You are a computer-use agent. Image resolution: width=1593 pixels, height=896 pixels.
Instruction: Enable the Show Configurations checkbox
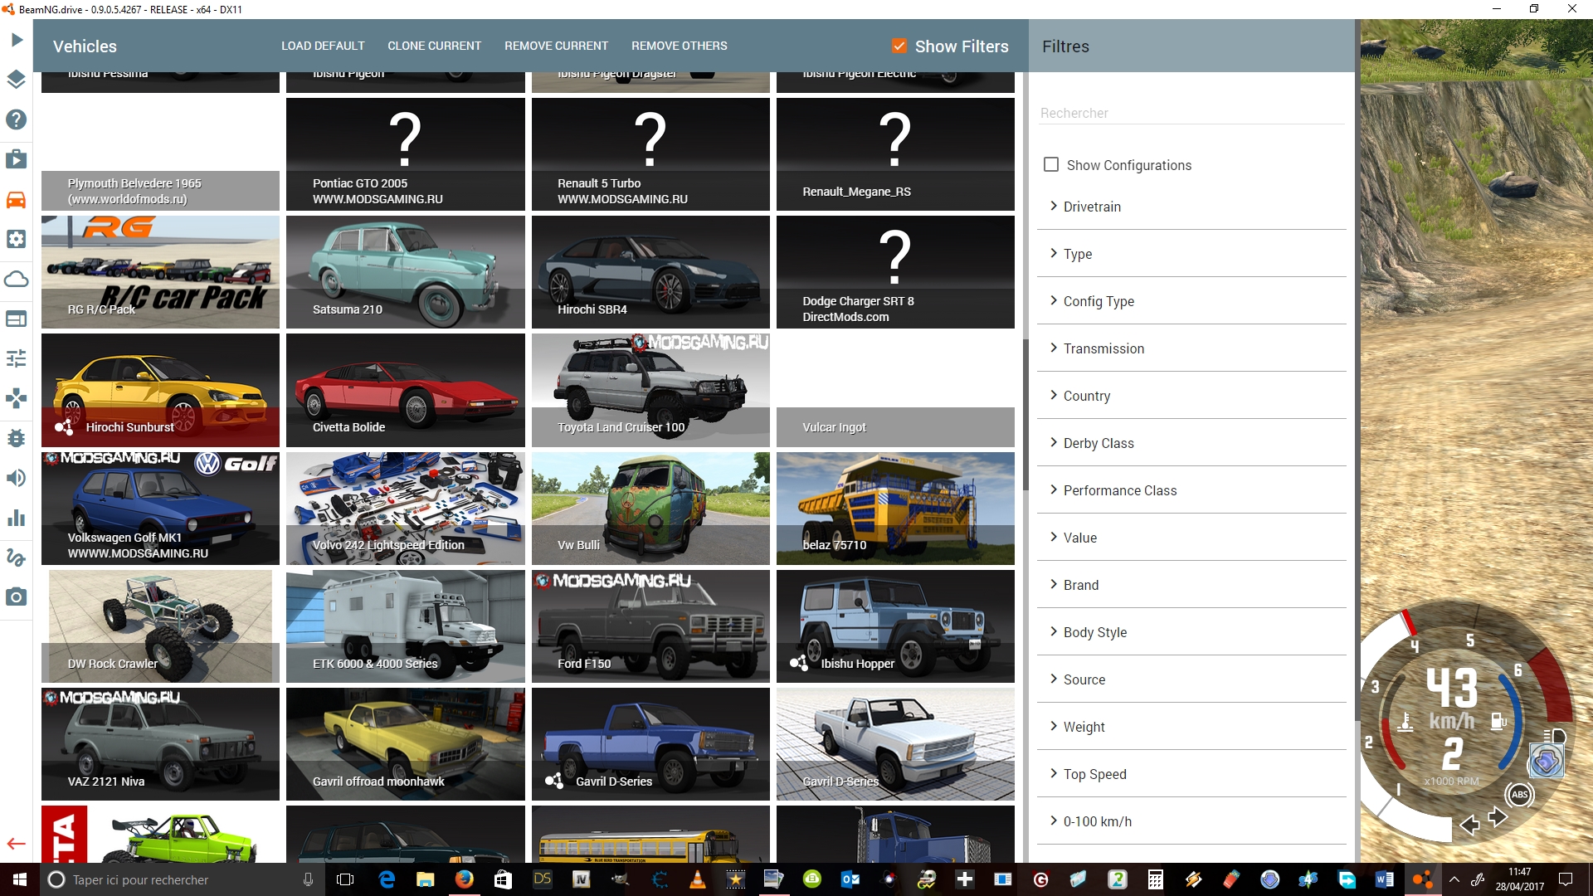pyautogui.click(x=1051, y=164)
